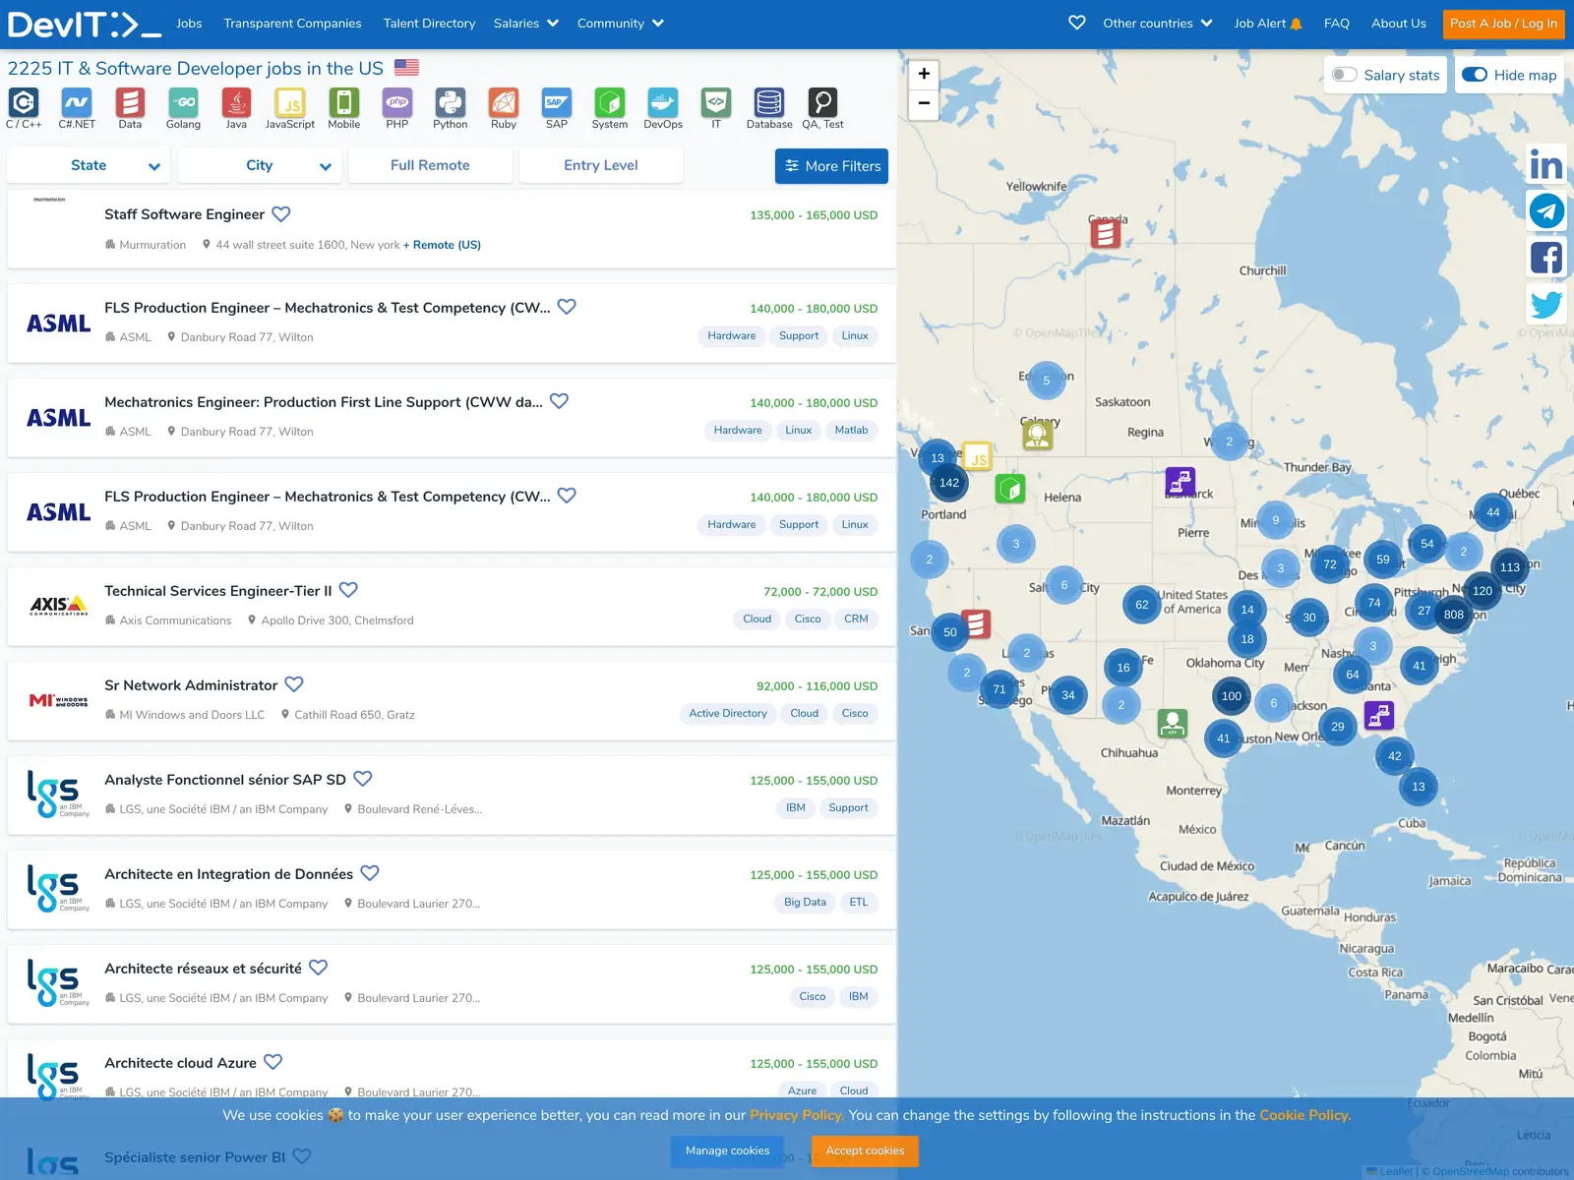This screenshot has height=1180, width=1574.
Task: Select the DevOps category icon
Action: click(x=663, y=102)
